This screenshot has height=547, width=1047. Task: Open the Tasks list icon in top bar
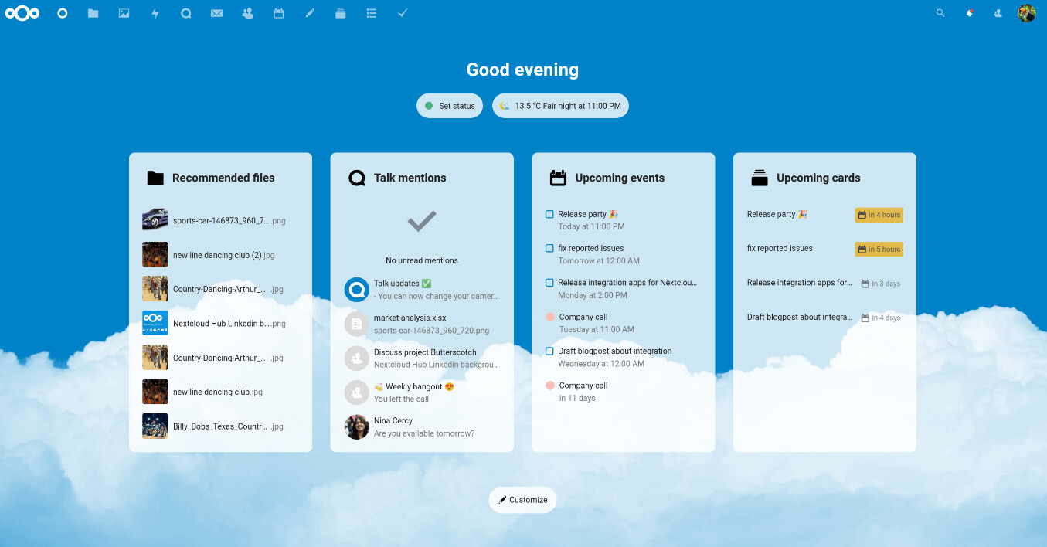372,13
